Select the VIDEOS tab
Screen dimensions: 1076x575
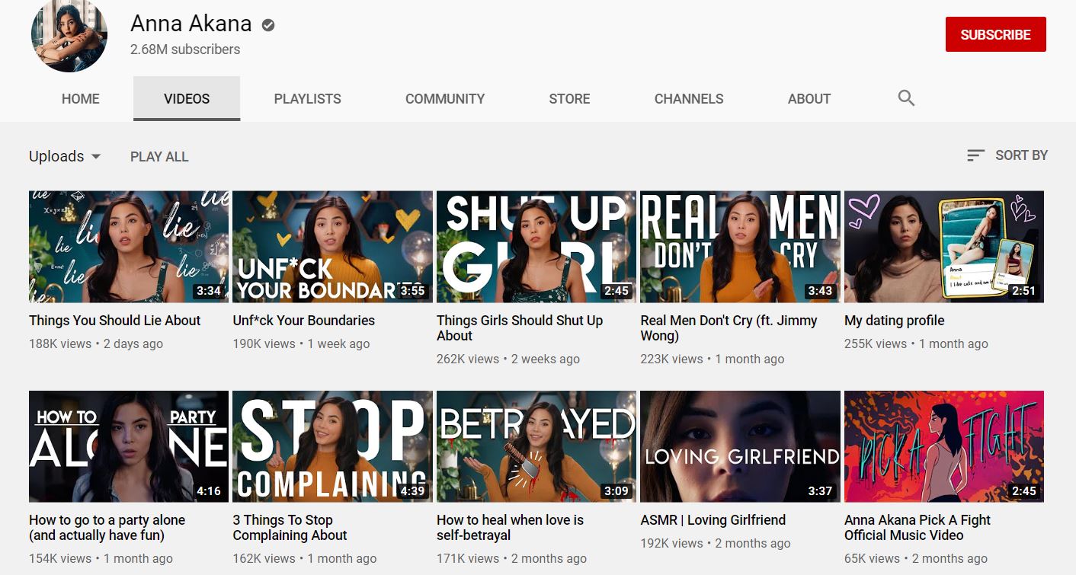point(187,99)
